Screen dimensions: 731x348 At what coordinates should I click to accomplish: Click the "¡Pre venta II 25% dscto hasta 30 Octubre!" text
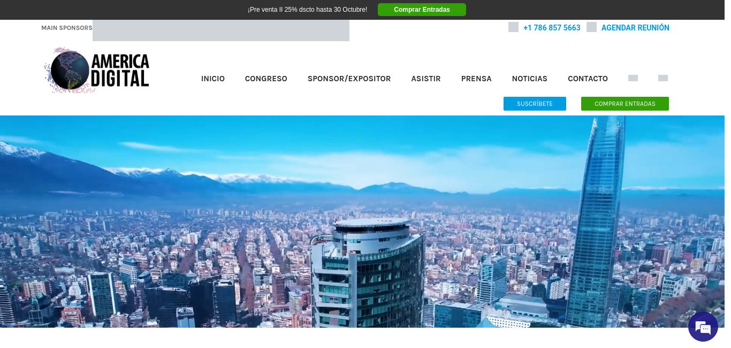(x=307, y=10)
